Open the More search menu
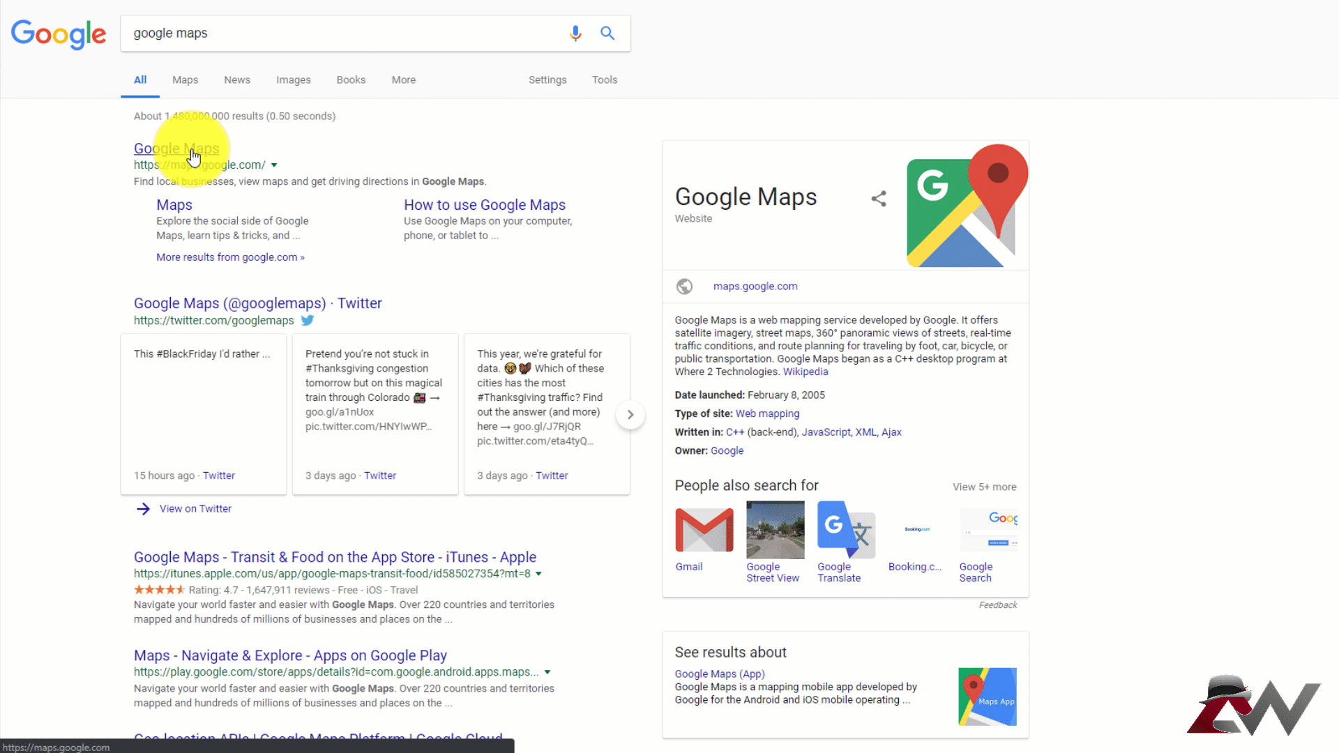Image resolution: width=1339 pixels, height=753 pixels. click(404, 80)
